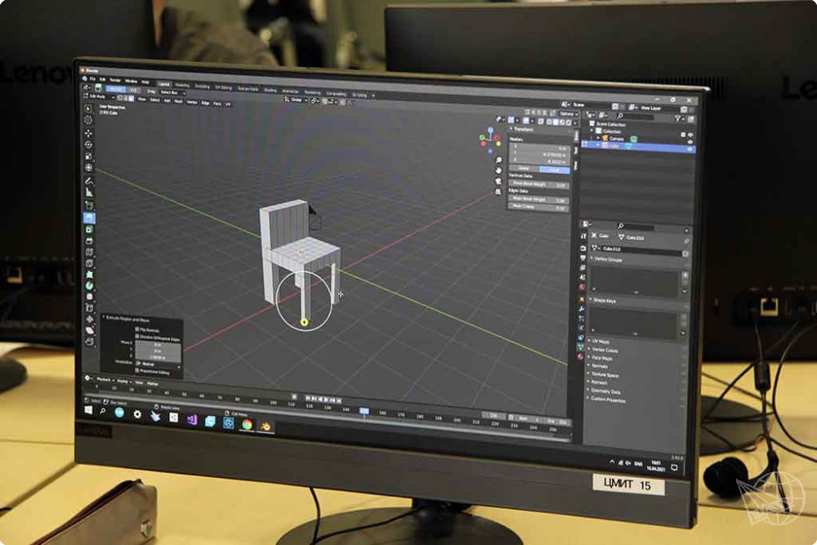The image size is (817, 545).
Task: Click the current frame marker in timeline
Action: point(364,412)
